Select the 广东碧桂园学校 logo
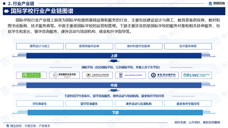 [164, 75]
